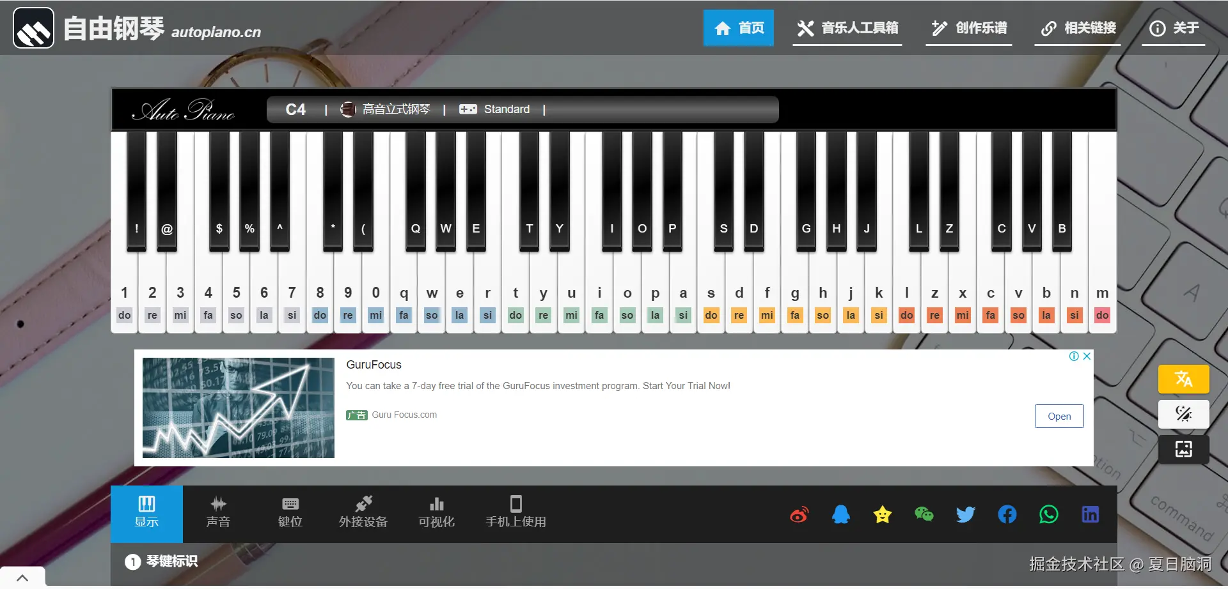This screenshot has width=1228, height=589.
Task: Play the black key labeled %
Action: [249, 190]
